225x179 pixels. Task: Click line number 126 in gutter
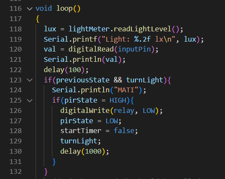click(x=15, y=111)
